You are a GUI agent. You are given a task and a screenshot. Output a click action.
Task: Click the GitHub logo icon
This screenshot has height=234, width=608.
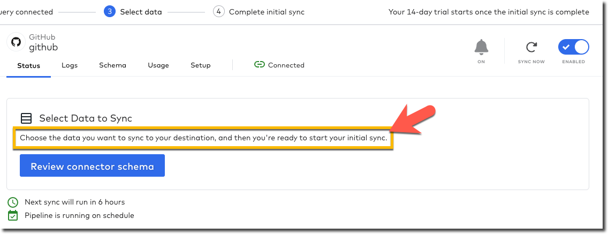16,42
